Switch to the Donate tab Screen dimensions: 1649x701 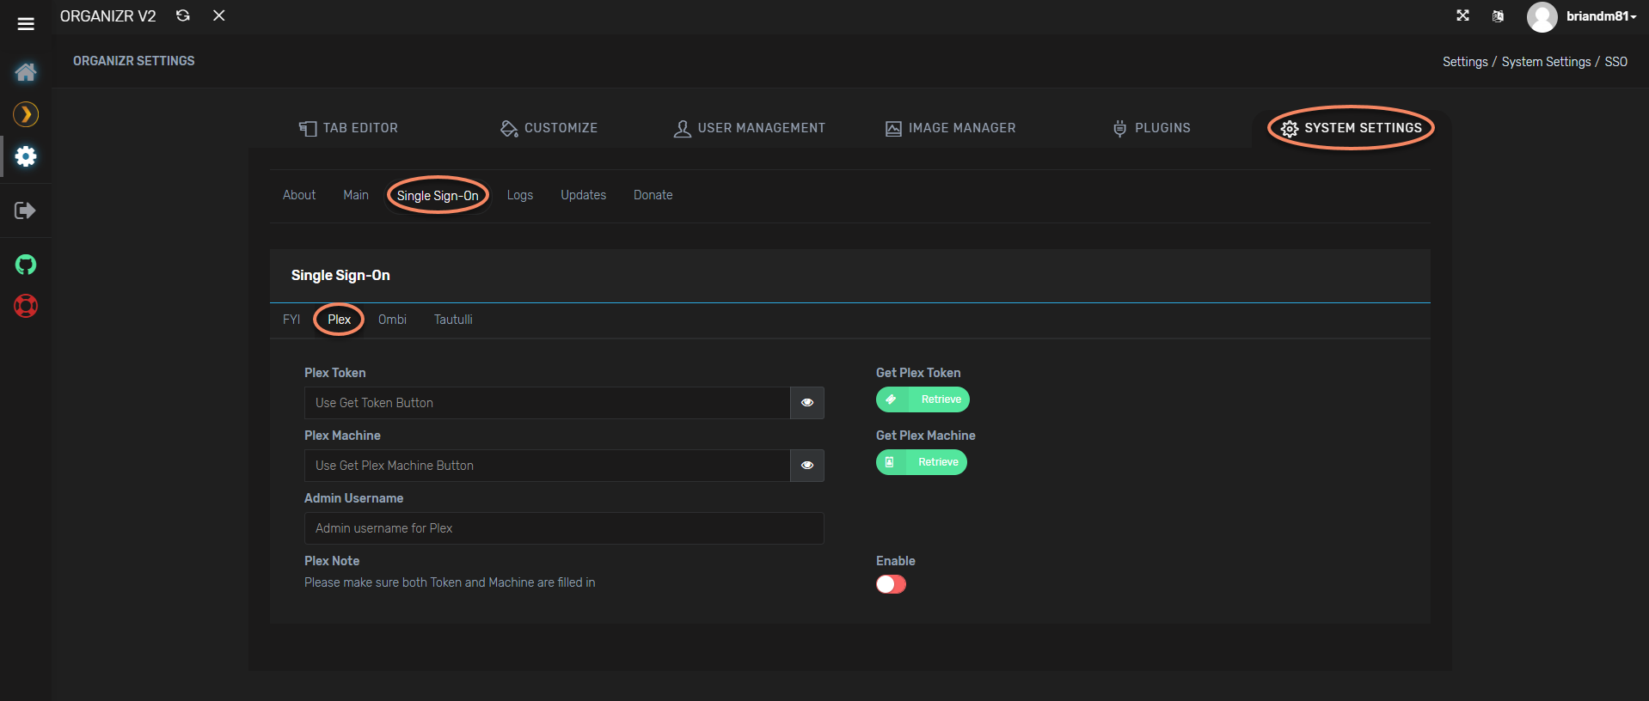[x=653, y=195]
